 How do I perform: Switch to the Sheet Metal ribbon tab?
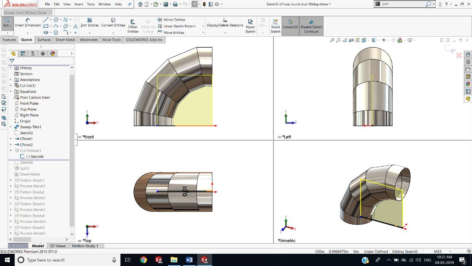(x=65, y=40)
